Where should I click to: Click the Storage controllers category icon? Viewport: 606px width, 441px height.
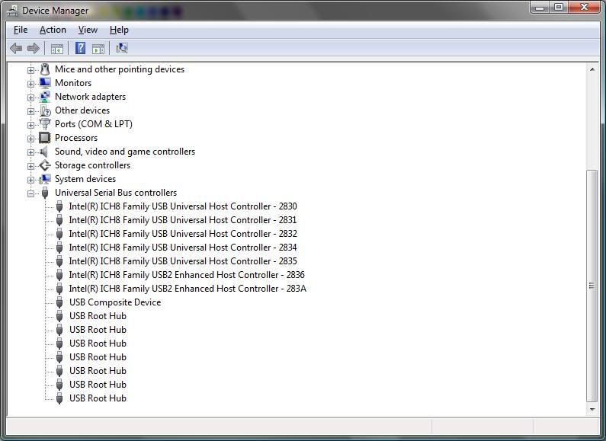tap(45, 165)
